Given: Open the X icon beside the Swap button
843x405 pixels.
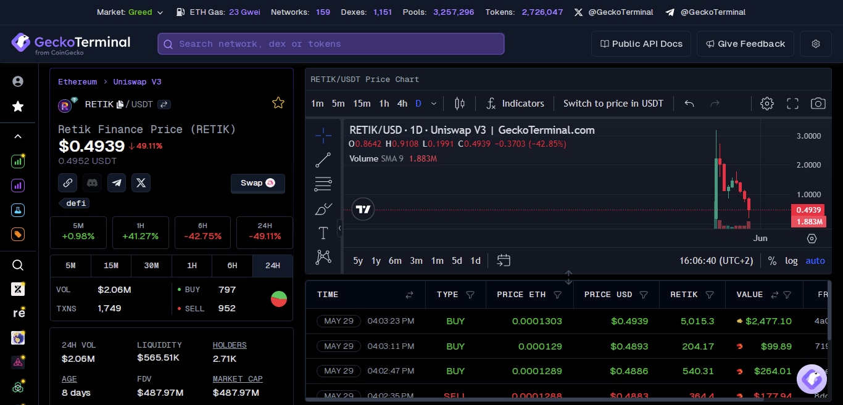Looking at the screenshot, I should (141, 183).
